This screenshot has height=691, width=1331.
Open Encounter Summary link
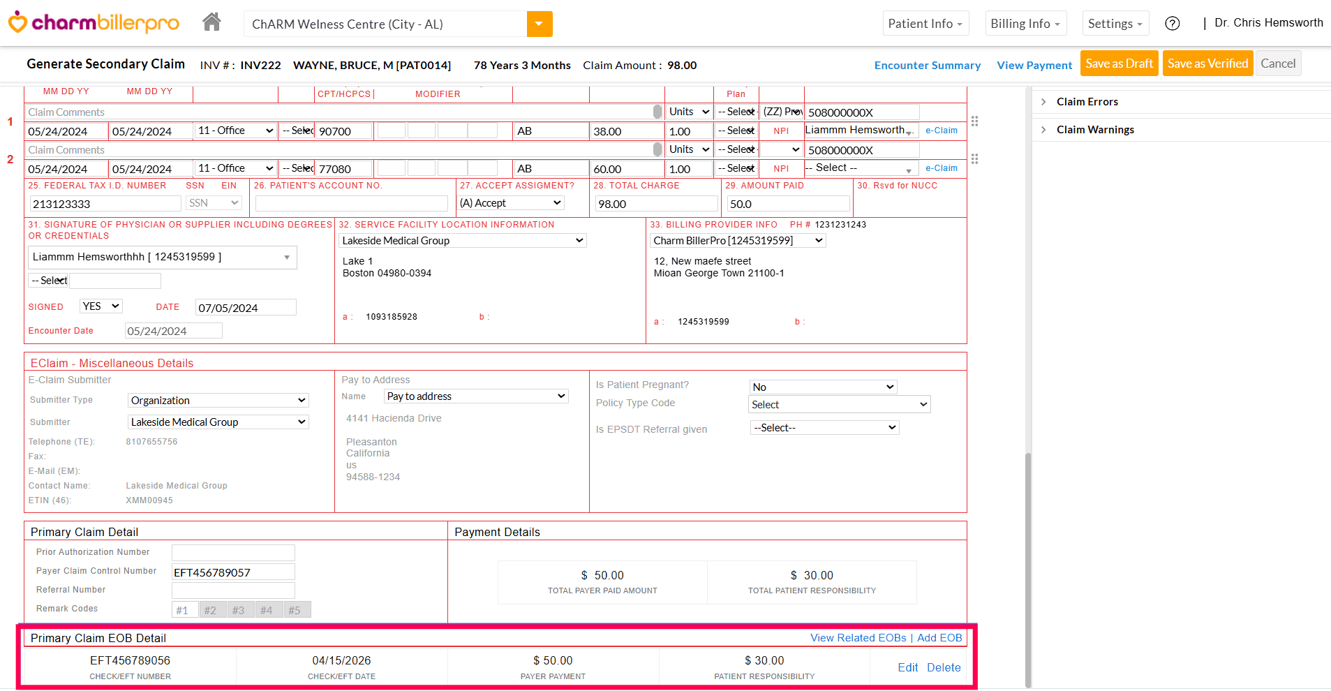coord(928,65)
